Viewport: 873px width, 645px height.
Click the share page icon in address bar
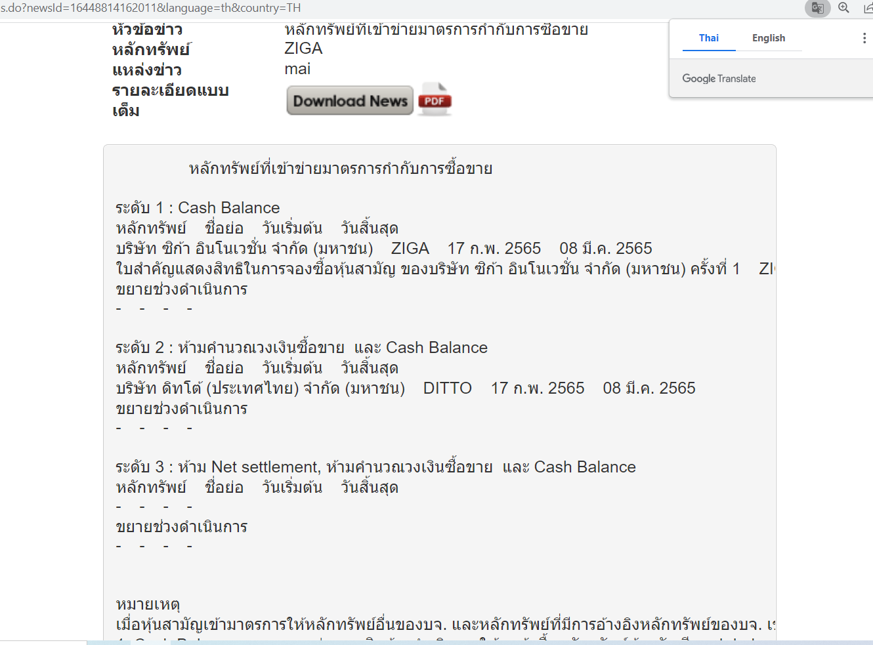(x=868, y=8)
